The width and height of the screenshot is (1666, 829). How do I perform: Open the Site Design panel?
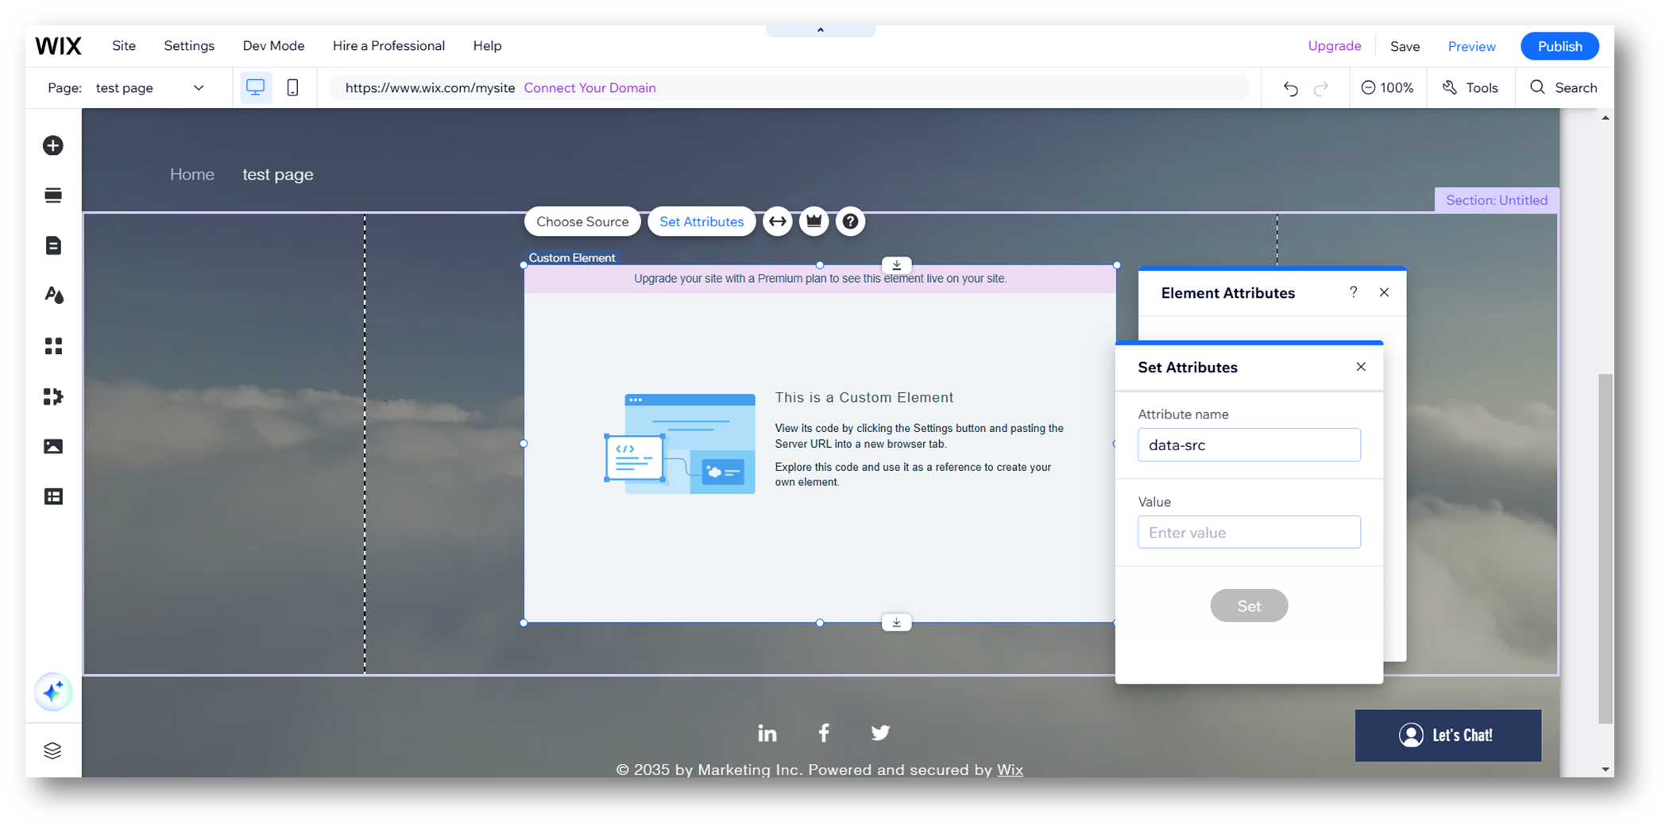pyautogui.click(x=52, y=295)
